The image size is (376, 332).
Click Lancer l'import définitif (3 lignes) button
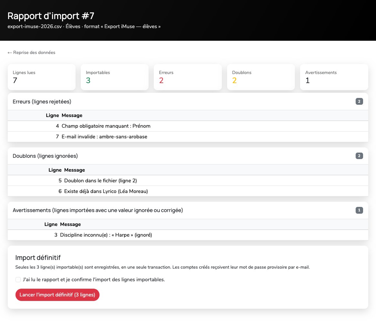pos(57,295)
